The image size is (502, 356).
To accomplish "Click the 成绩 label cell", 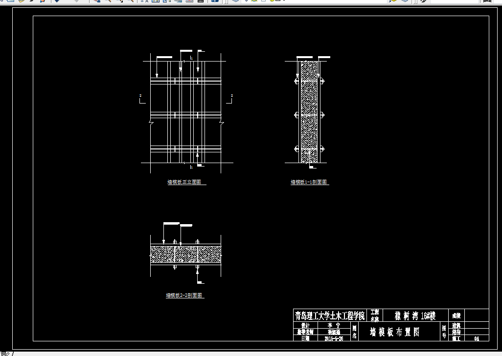I will coord(456,316).
